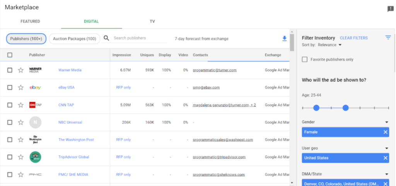Check the Warner Media row checkbox
The width and height of the screenshot is (396, 186).
pyautogui.click(x=10, y=70)
